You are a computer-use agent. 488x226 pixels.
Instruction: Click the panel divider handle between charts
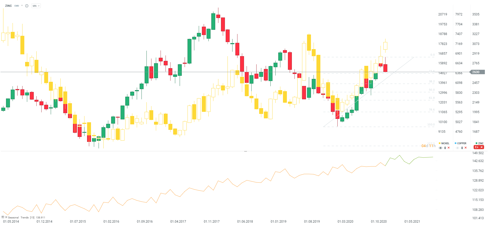click(x=246, y=151)
